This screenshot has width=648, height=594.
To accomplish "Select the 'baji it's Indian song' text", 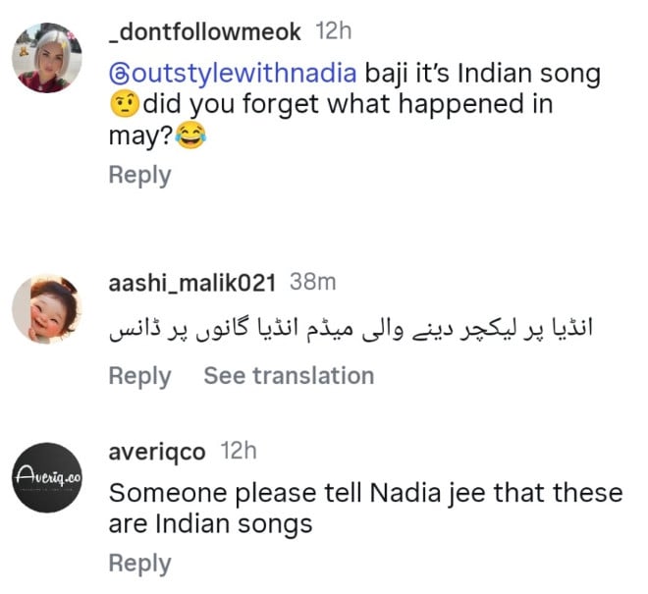I will coord(482,74).
